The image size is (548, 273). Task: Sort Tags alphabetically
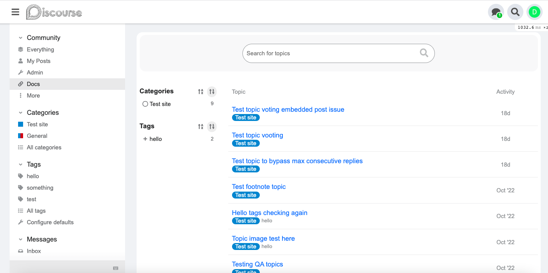200,126
